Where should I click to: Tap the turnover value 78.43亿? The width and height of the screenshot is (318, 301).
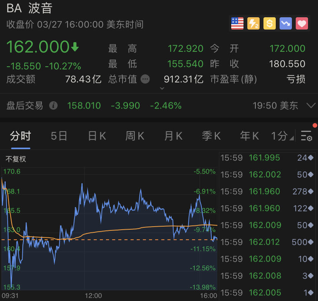(83, 79)
